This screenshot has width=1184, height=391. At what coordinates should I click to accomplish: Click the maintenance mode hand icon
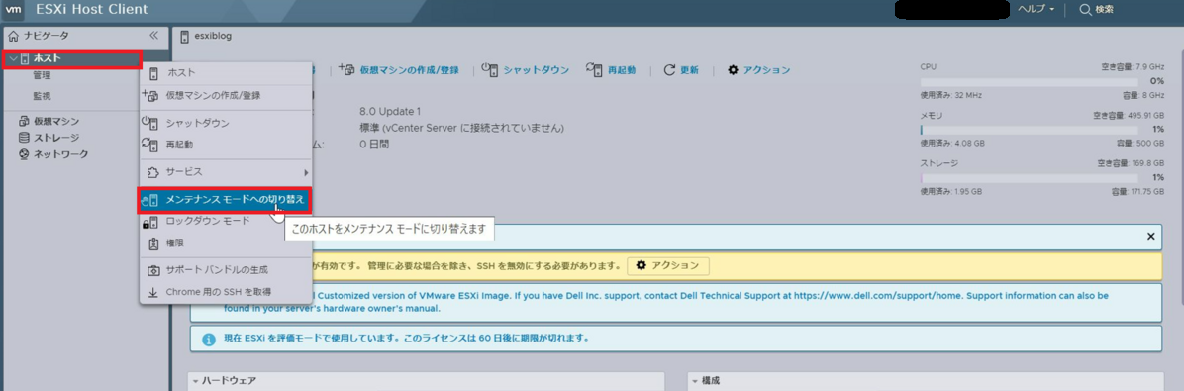(x=150, y=200)
